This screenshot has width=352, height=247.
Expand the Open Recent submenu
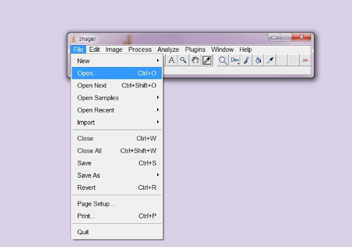(117, 110)
